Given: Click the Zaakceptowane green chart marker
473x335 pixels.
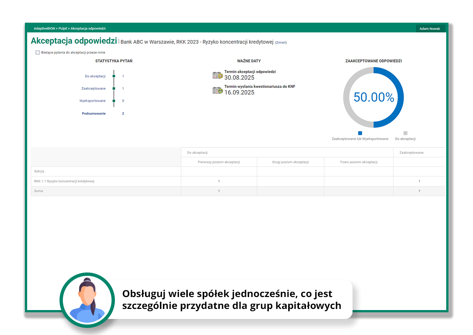Looking at the screenshot, I should point(114,89).
